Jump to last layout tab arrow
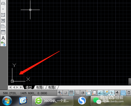This screenshot has width=131, height=106. (x=21, y=87)
